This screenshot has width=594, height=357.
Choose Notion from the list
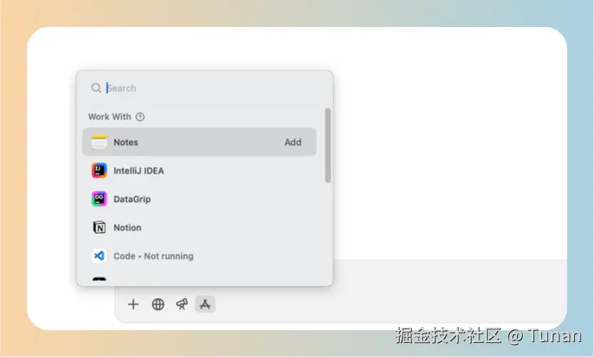[199, 228]
